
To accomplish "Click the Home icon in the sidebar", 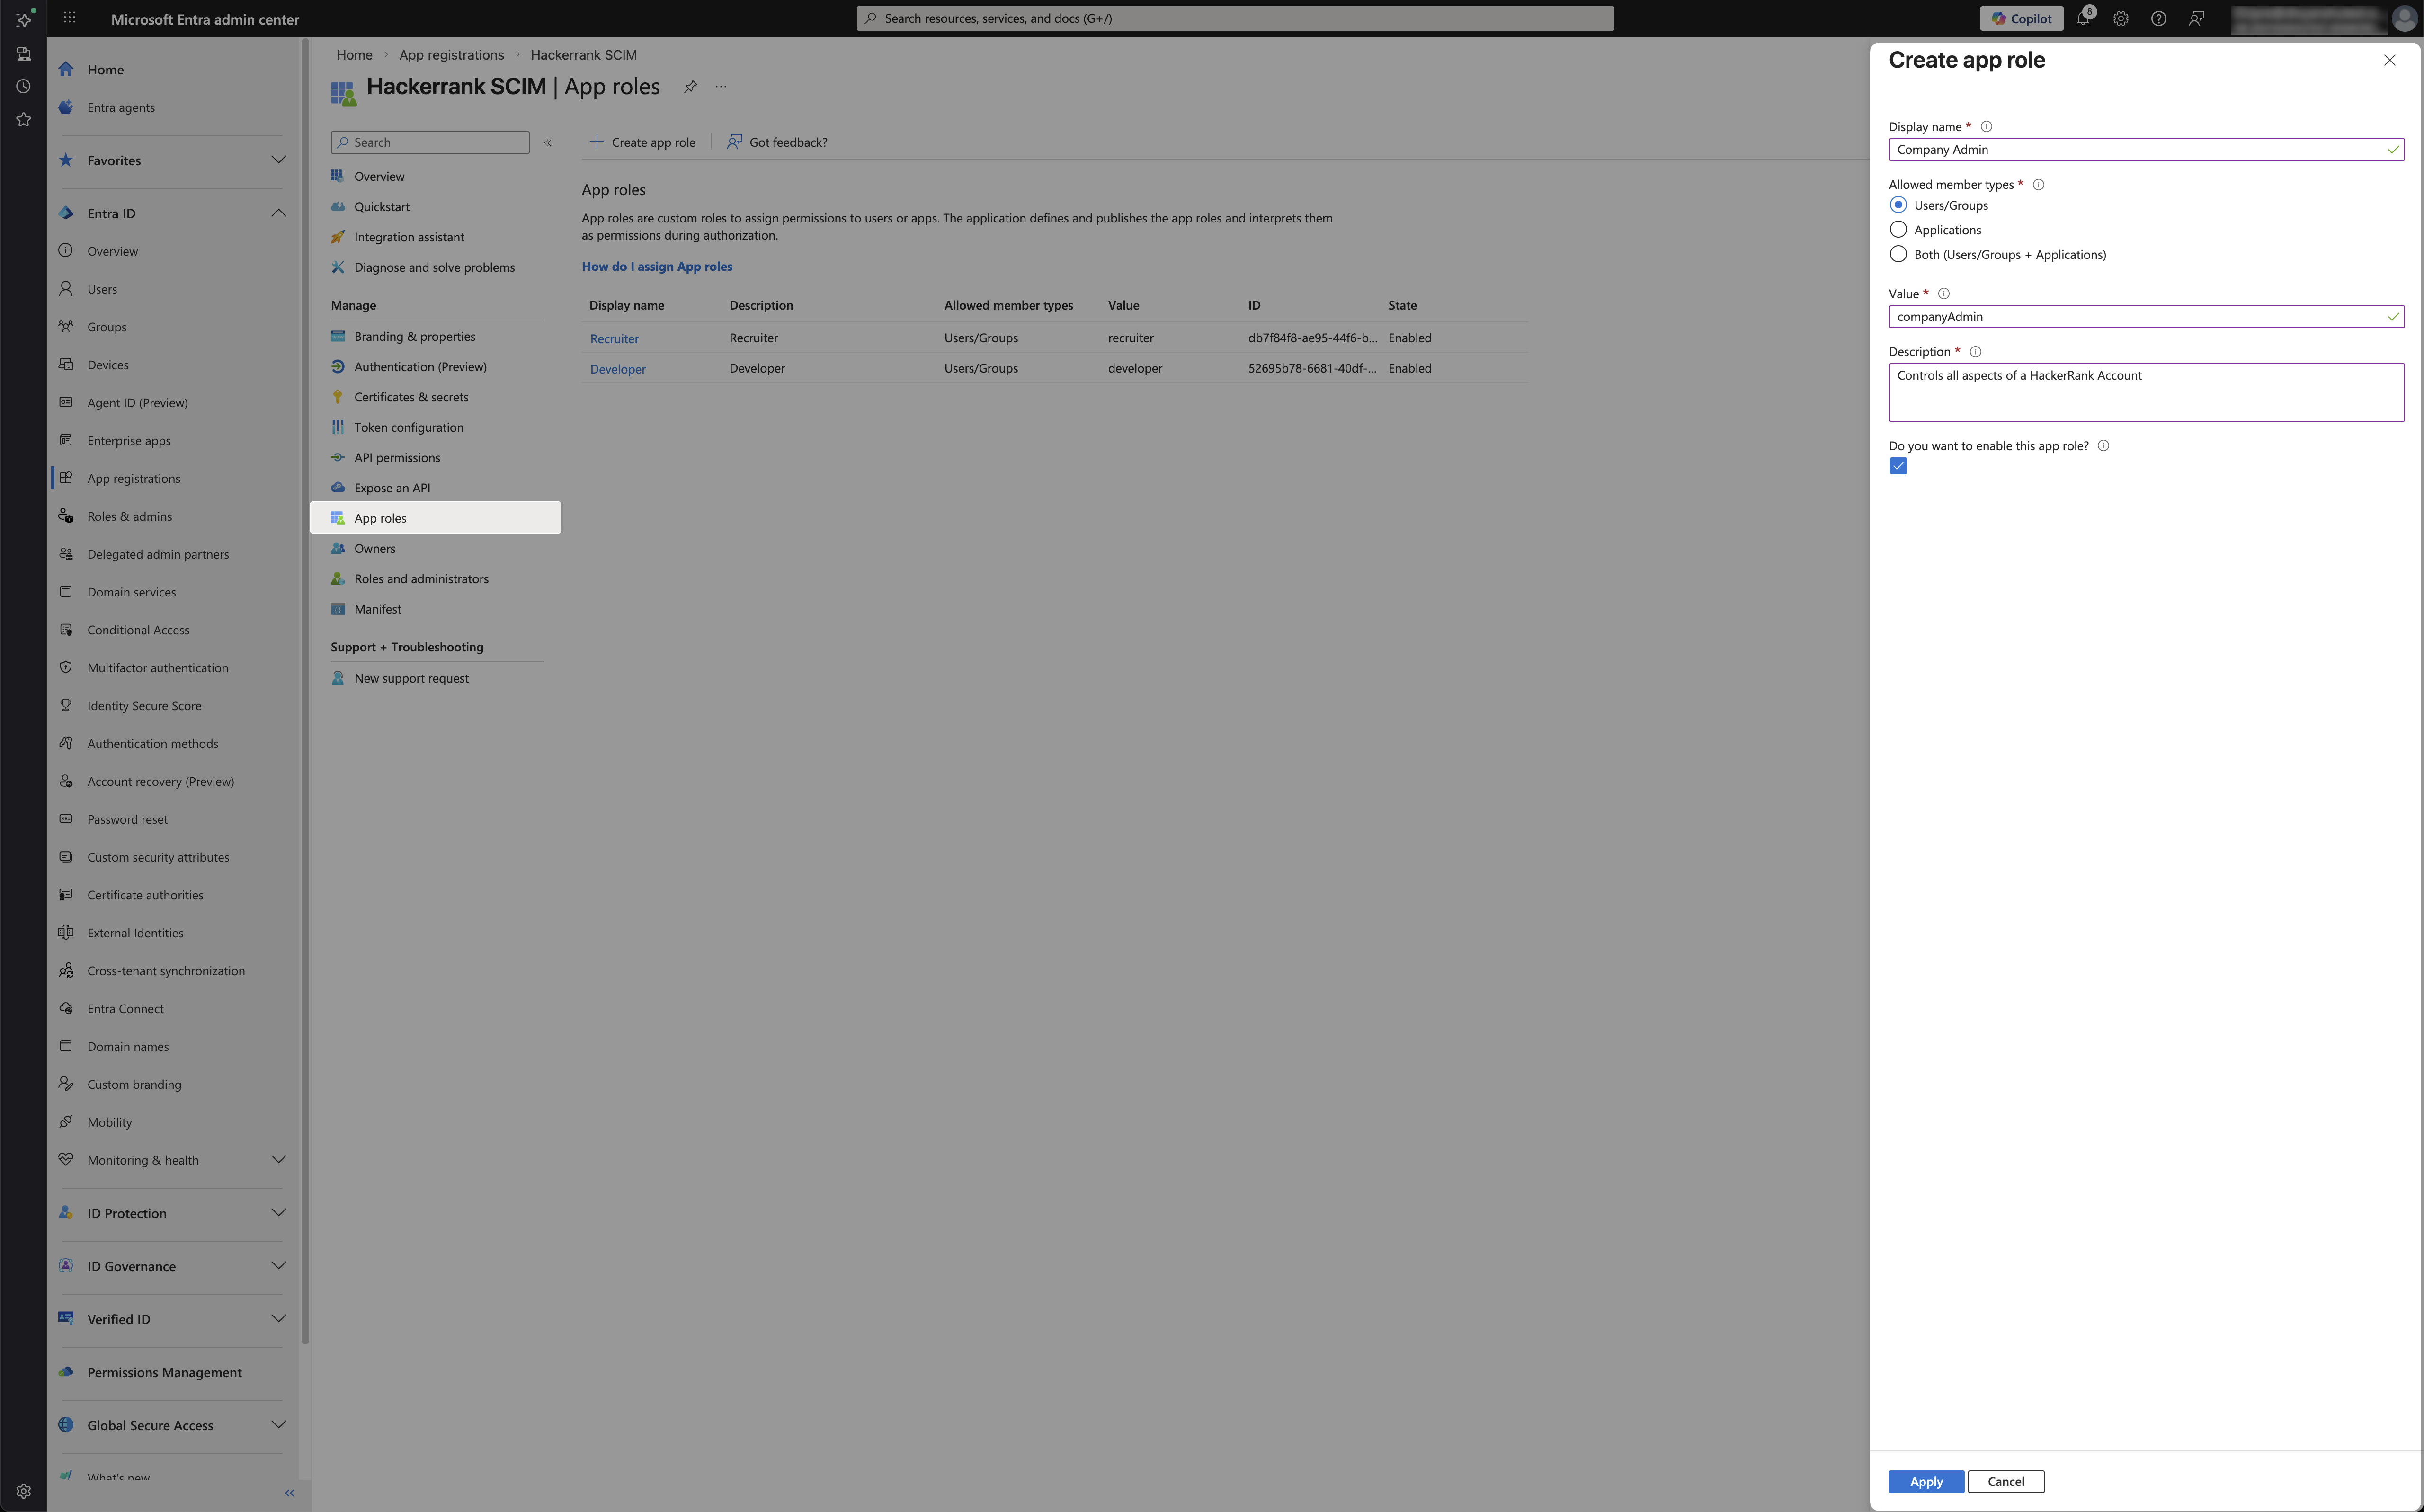I will pos(66,69).
